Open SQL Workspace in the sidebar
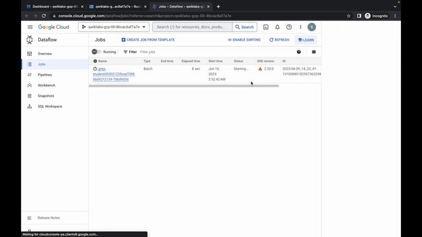The image size is (422, 237). coord(50,107)
